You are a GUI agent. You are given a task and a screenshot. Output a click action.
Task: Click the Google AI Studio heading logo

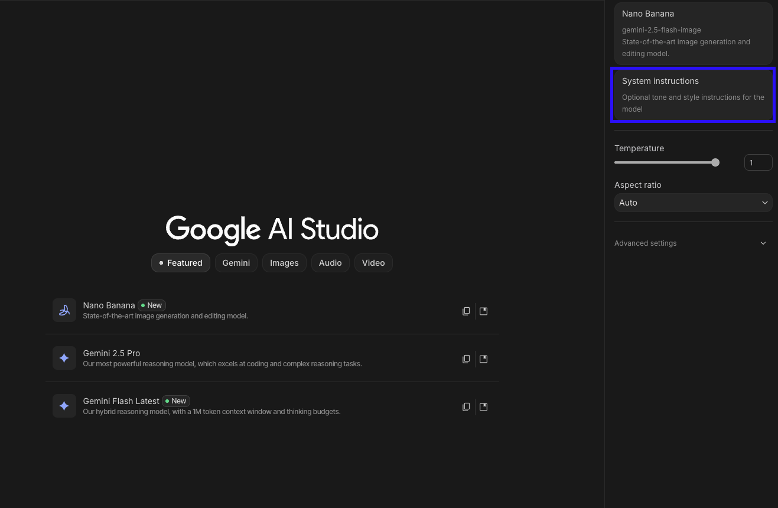point(272,229)
